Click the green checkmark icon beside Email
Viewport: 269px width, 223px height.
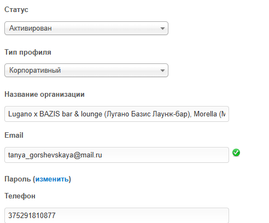pyautogui.click(x=236, y=152)
